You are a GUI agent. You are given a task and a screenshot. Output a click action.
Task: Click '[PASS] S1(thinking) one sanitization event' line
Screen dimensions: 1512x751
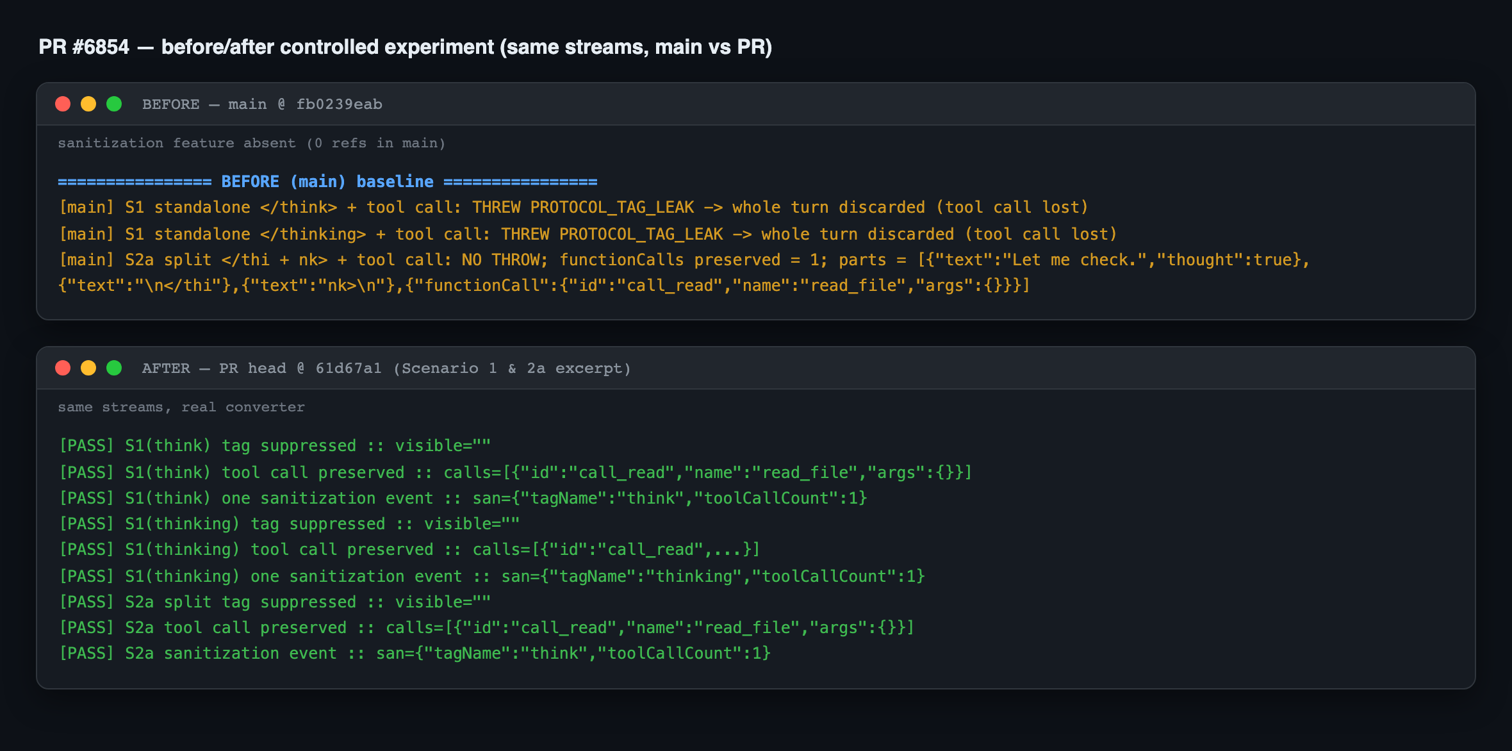[x=492, y=576]
